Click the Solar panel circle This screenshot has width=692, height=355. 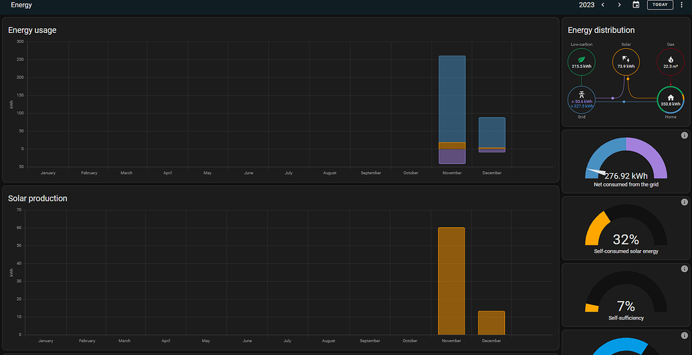[x=626, y=62]
